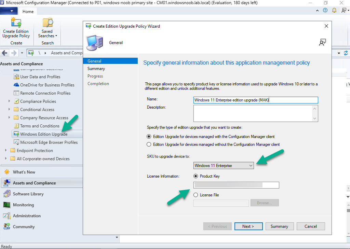Click the Summary button in wizard footer
The image size is (350, 249).
tap(280, 226)
